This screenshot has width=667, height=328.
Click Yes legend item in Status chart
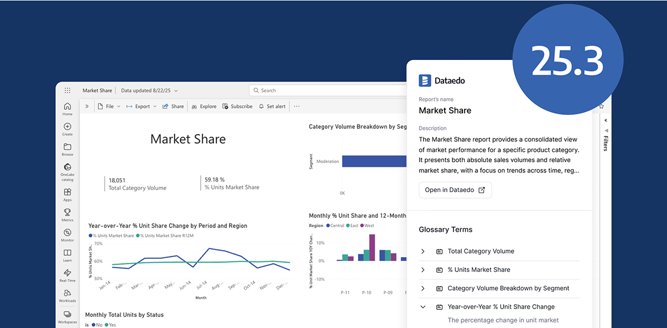click(111, 325)
